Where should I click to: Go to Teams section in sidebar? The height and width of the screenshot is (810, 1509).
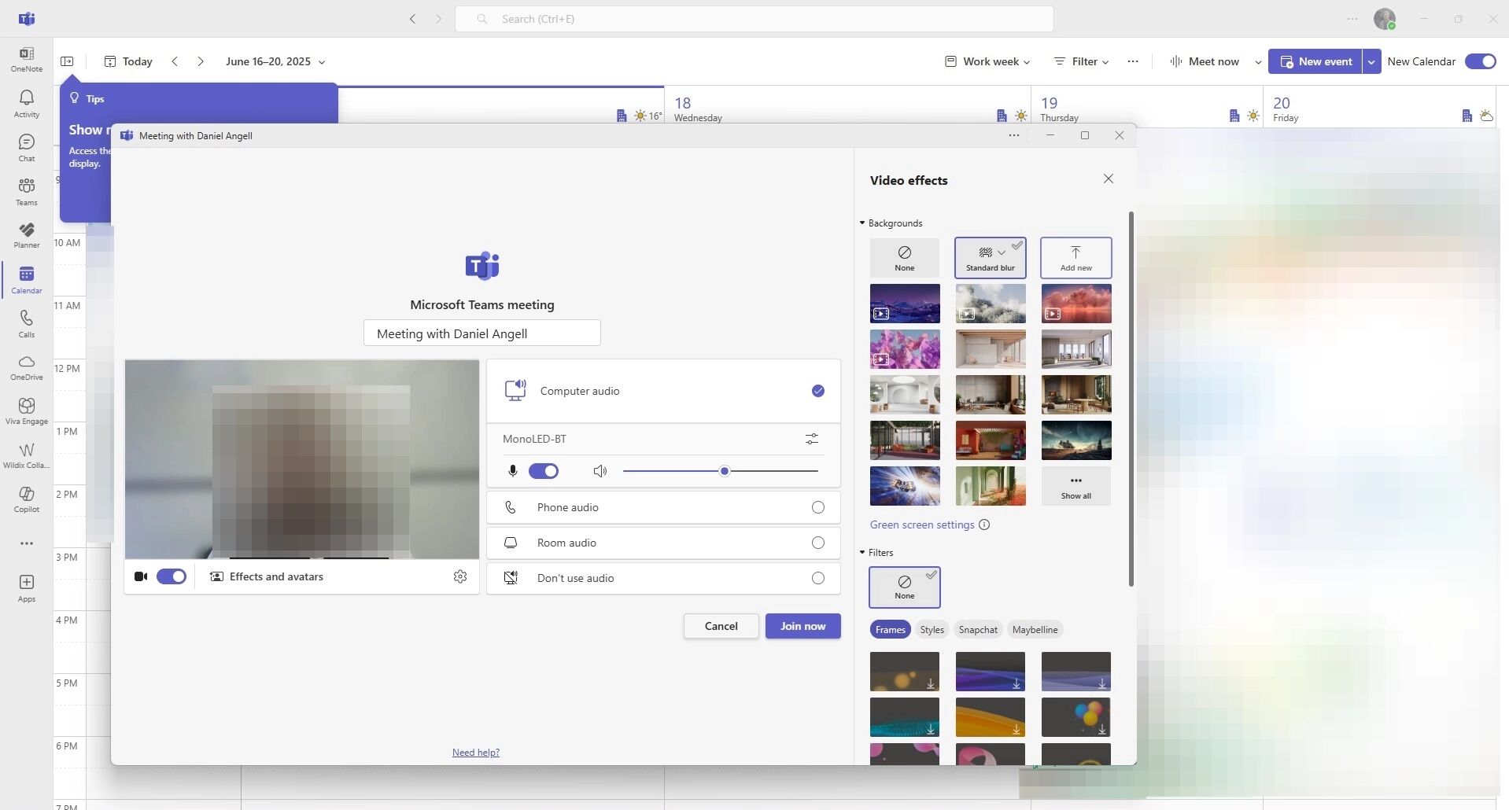[27, 191]
